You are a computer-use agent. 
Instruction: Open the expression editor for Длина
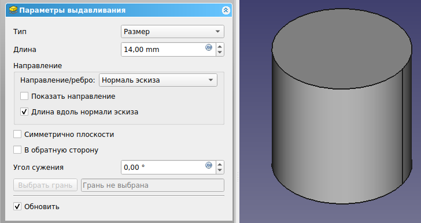pyautogui.click(x=209, y=47)
